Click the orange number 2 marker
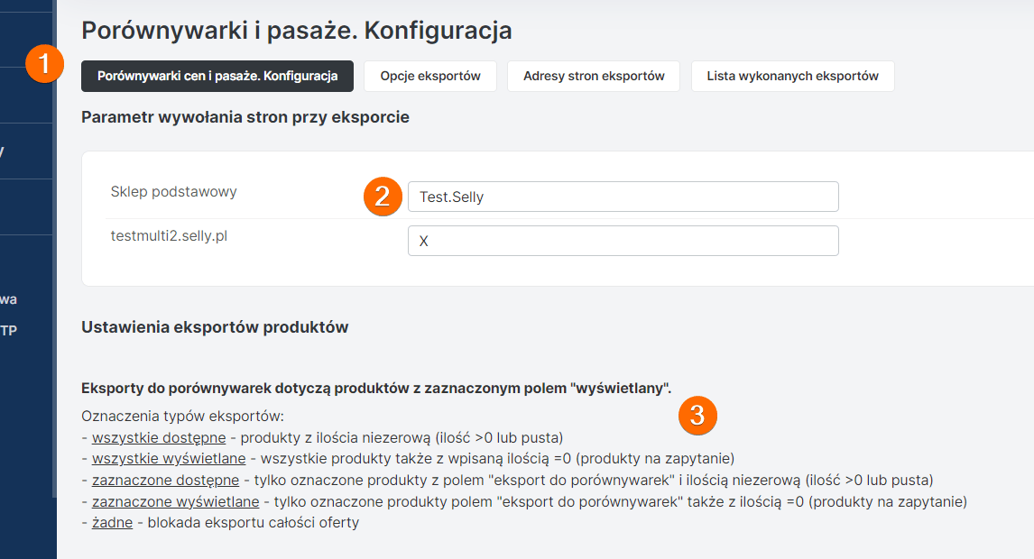Screen dimensions: 1034x559 pyautogui.click(x=382, y=197)
